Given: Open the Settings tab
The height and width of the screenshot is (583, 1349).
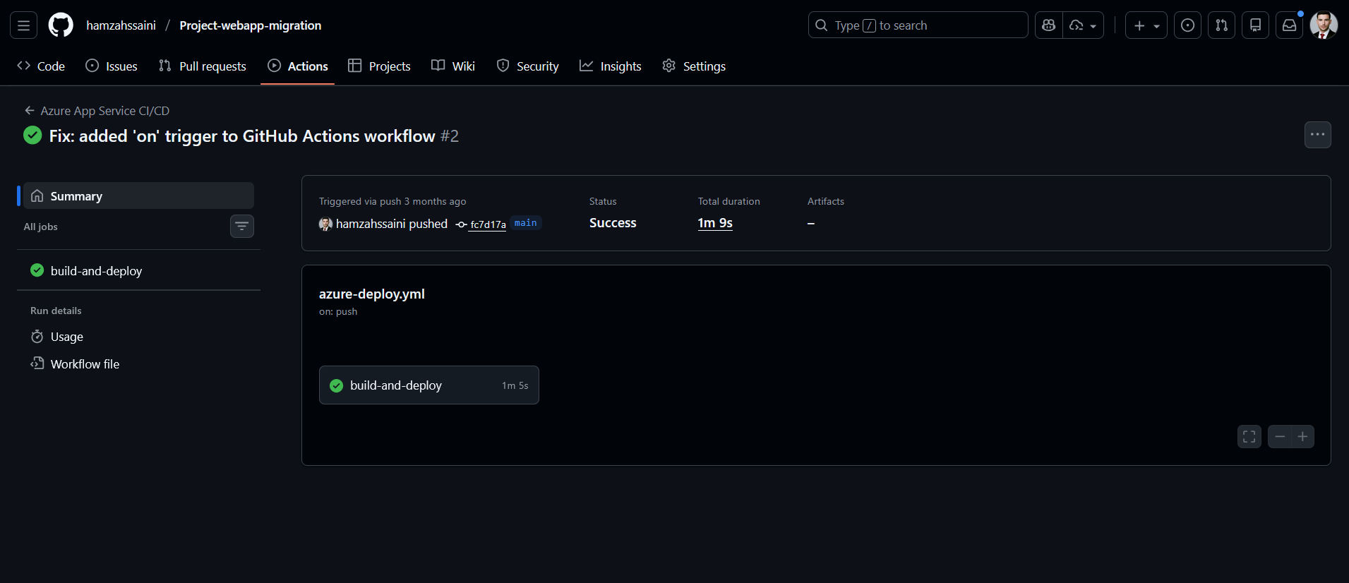Looking at the screenshot, I should pyautogui.click(x=695, y=66).
